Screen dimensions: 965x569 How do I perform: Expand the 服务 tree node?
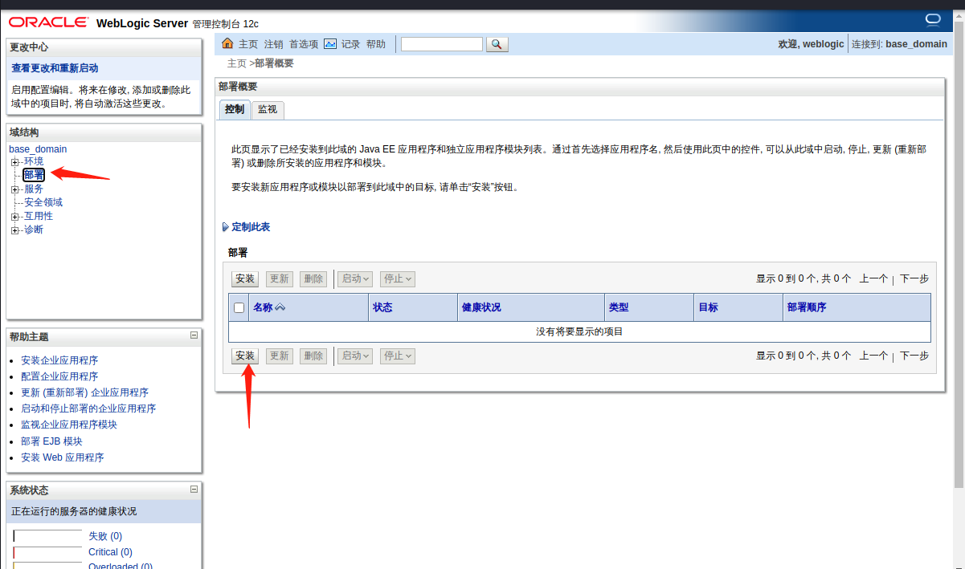click(14, 189)
